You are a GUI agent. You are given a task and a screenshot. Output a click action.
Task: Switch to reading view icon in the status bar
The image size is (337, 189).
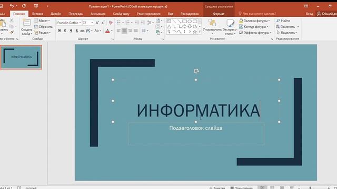coord(282,187)
